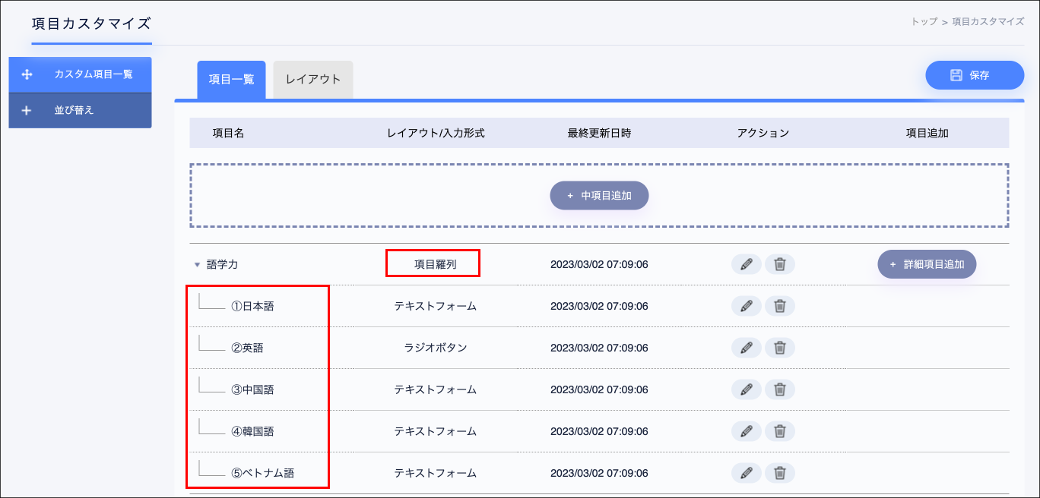Edit the ⑤ベトナム語 item with pencil icon

746,473
